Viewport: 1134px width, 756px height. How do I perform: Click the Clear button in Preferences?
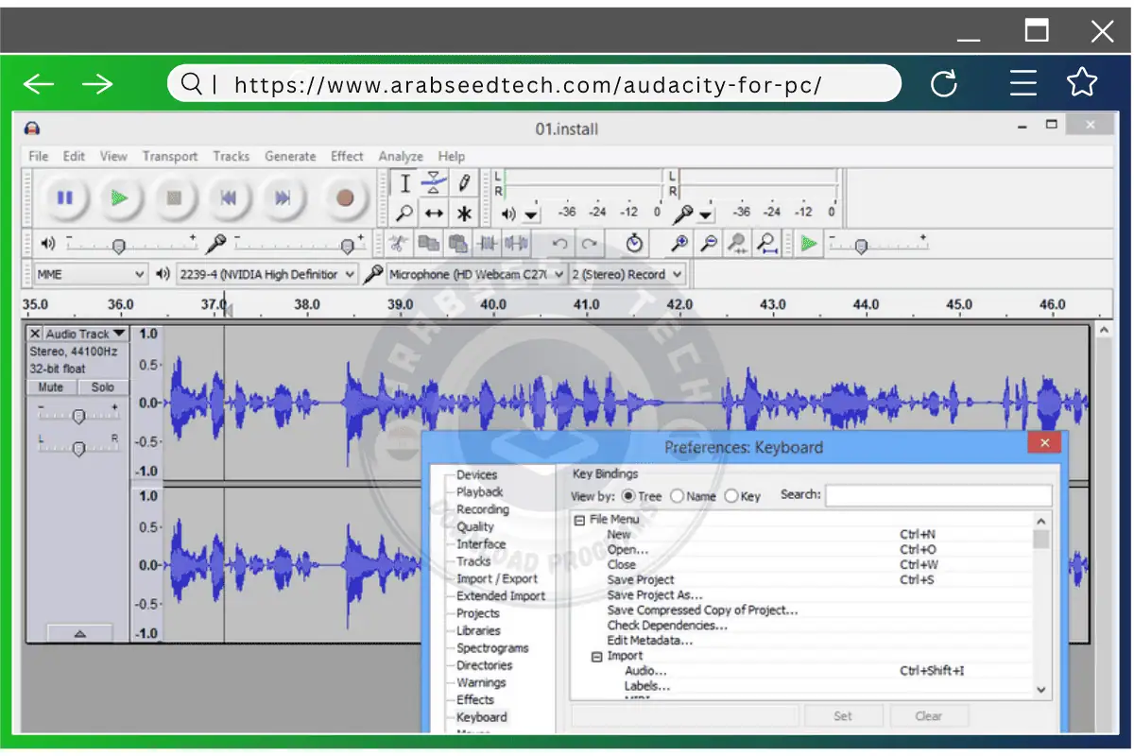pos(928,715)
